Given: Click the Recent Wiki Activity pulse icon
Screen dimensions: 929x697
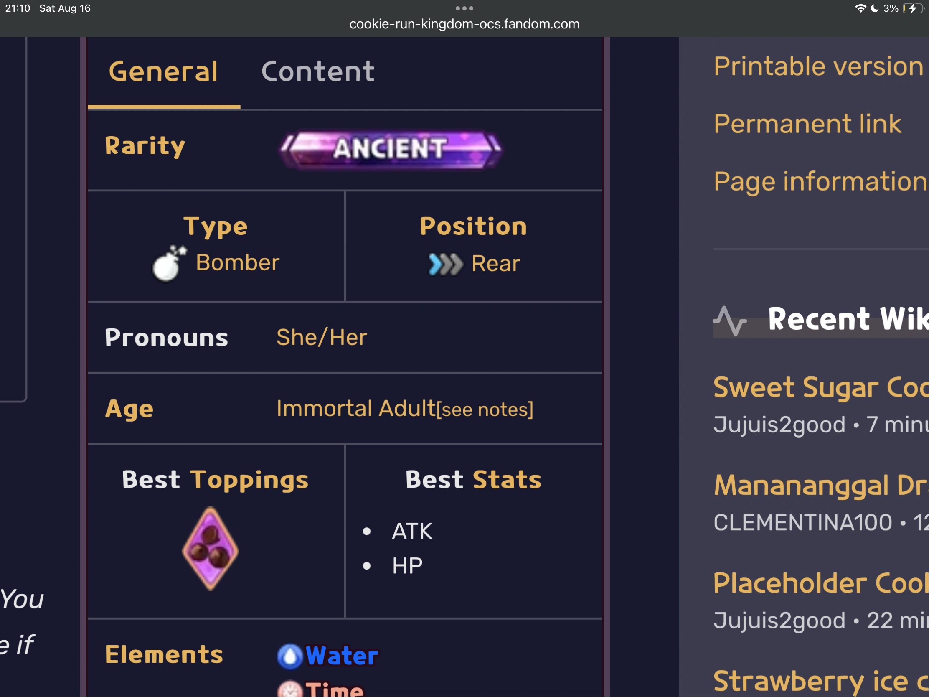Looking at the screenshot, I should [x=731, y=321].
